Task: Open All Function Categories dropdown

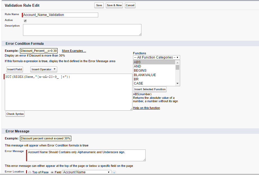Action: pyautogui.click(x=156, y=57)
